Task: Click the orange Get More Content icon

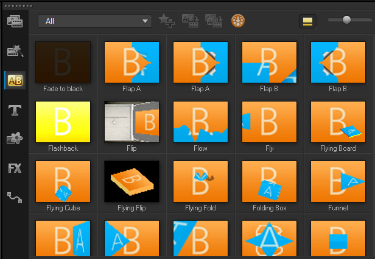Action: 238,21
